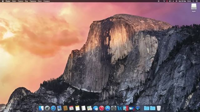
Task: Open the Переход menu
Action: pyautogui.click(x=33, y=1)
